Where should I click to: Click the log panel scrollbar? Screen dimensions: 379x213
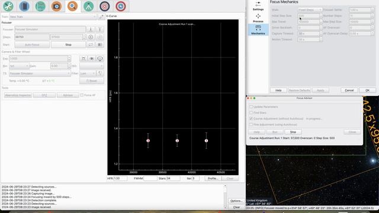225,197
